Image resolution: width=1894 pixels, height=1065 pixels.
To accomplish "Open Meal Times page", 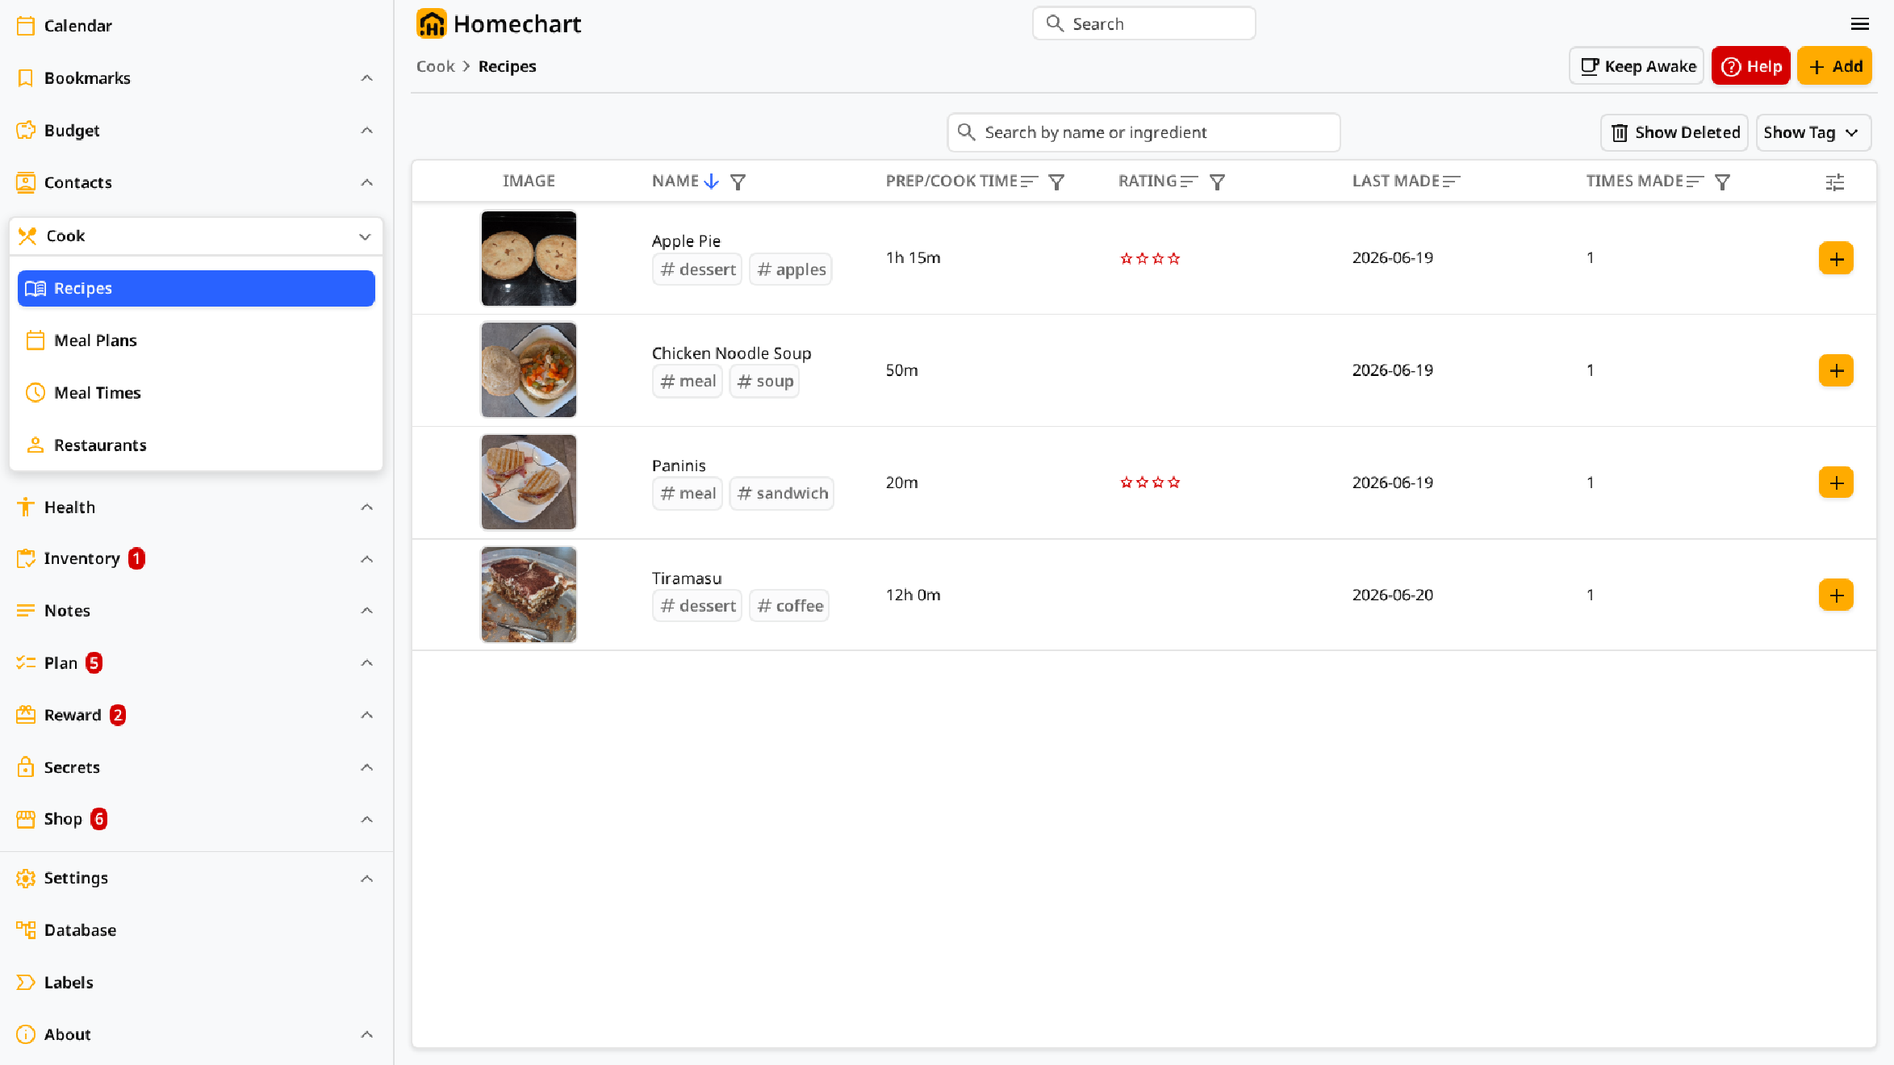I will pyautogui.click(x=196, y=393).
